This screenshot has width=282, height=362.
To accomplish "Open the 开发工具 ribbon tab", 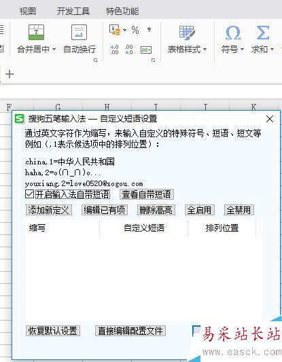I will (x=73, y=11).
